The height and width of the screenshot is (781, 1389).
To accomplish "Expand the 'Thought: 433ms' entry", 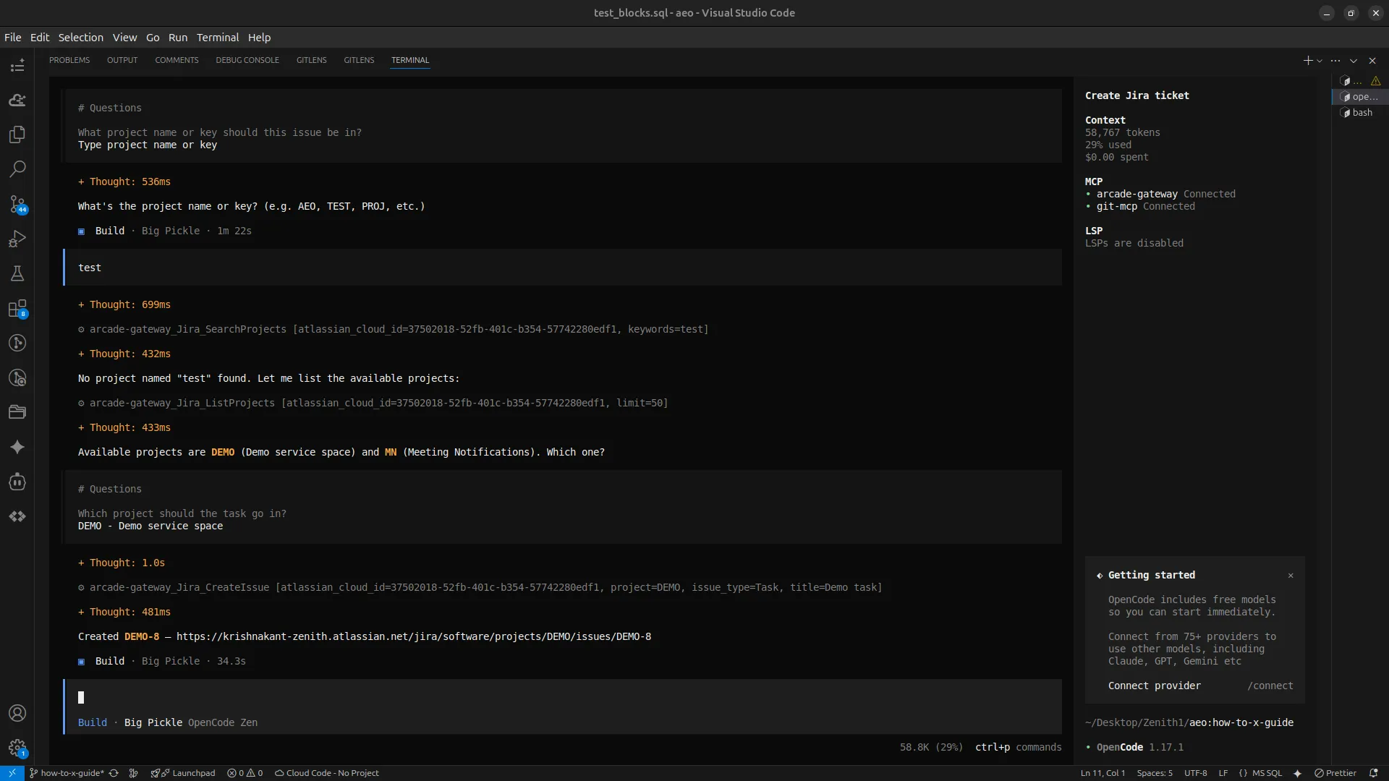I will coord(124,427).
